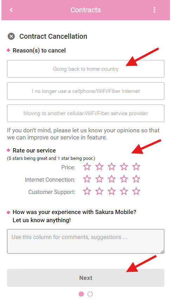Give Customer Support five stars
This screenshot has width=171, height=300.
pyautogui.click(x=136, y=191)
